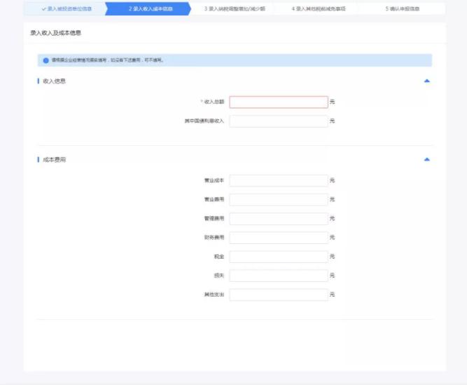Open step 4 录入其他税前减免事项
467x385 pixels.
click(319, 9)
